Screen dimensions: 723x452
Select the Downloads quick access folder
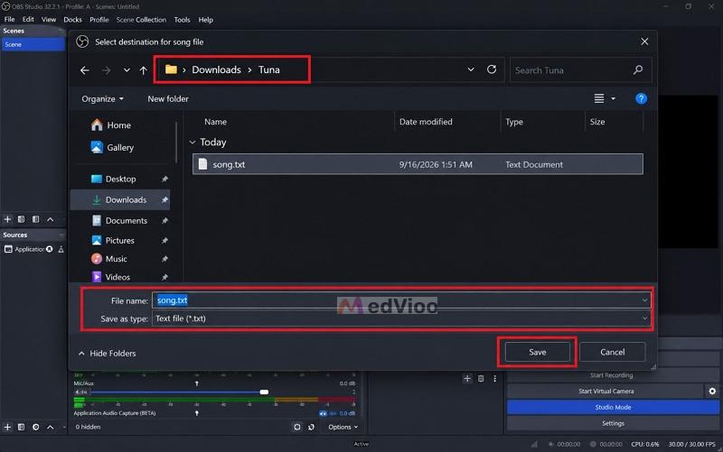tap(120, 199)
